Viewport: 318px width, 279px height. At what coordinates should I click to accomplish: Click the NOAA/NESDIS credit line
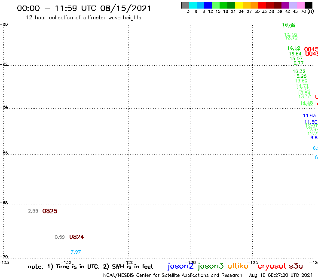173,276
